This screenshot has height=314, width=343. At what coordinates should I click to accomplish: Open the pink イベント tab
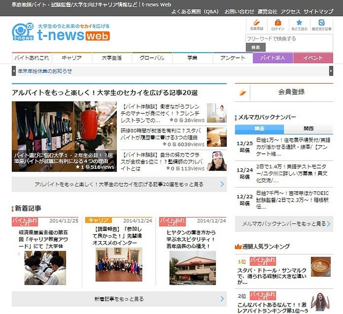[x=313, y=58]
